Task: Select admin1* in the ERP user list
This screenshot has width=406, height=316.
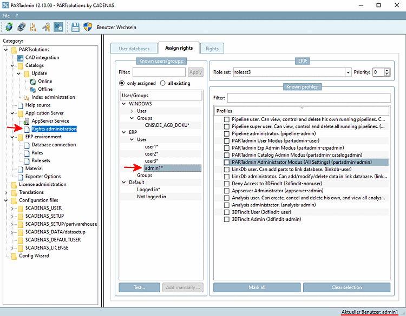Action: [x=173, y=168]
